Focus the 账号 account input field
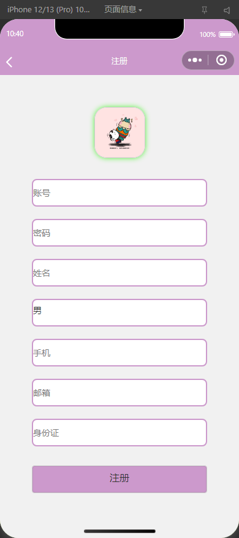The height and width of the screenshot is (538, 239). (x=120, y=192)
